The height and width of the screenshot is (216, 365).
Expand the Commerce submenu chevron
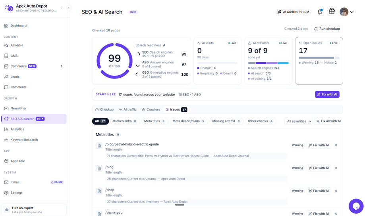[x=62, y=66]
